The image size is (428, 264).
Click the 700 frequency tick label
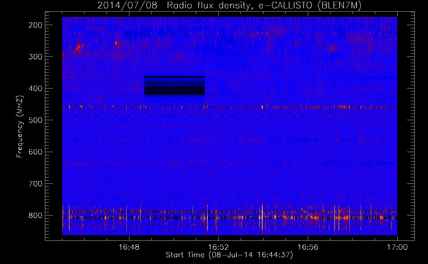(35, 183)
